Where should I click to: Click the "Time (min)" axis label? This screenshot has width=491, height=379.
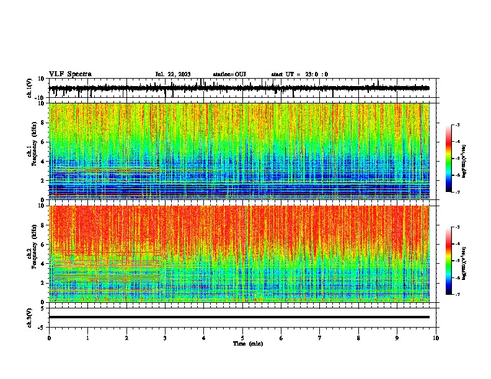pos(248,344)
